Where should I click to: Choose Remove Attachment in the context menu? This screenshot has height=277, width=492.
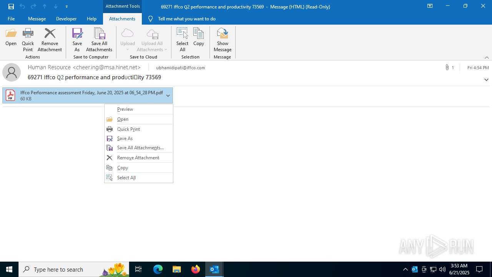tap(139, 158)
